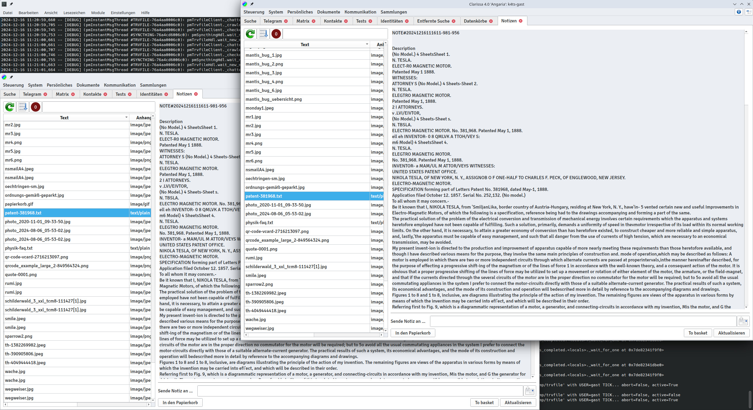Viewport: 753px width, 410px height.
Task: Open the Einstellungen menu in the terminal
Action: 123,13
